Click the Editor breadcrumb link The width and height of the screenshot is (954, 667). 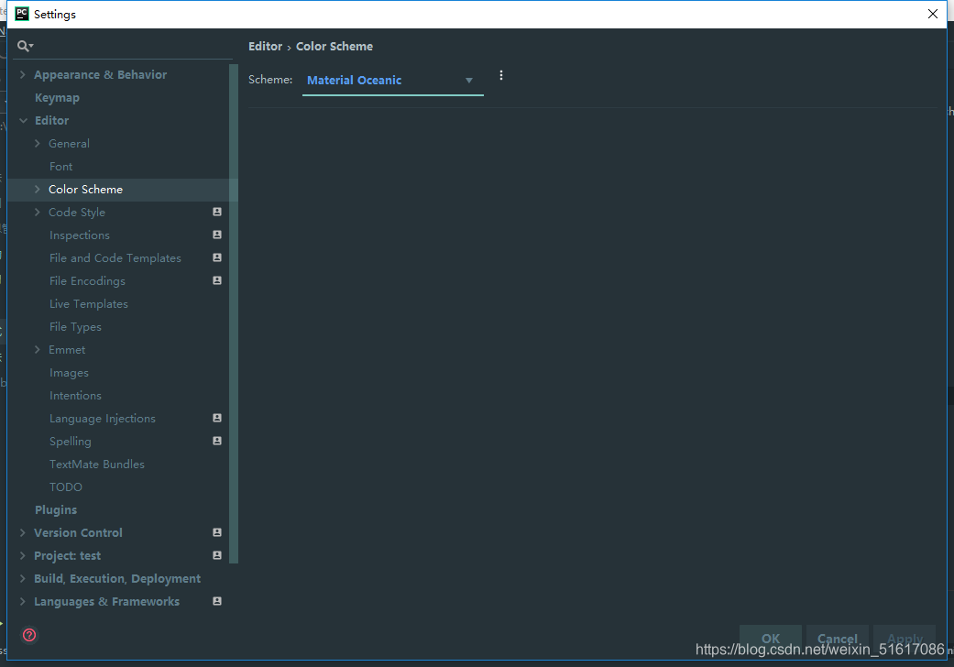tap(265, 46)
